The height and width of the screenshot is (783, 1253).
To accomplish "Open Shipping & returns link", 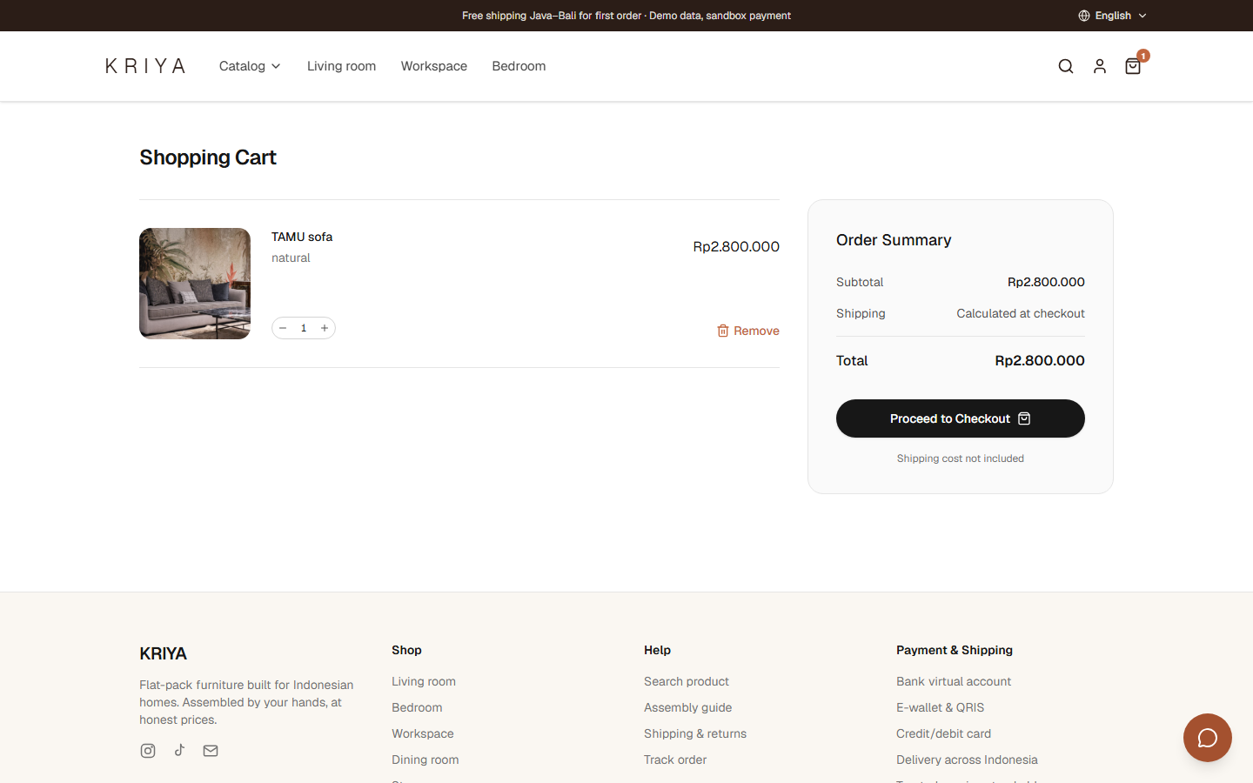I will pos(695,733).
